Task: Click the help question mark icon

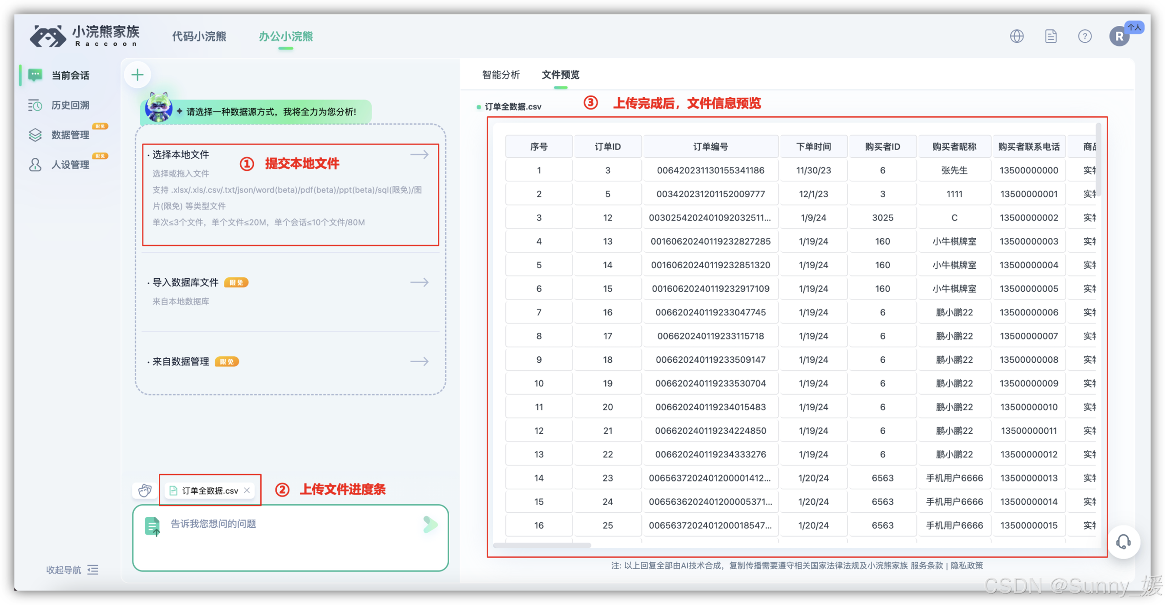Action: [x=1084, y=36]
